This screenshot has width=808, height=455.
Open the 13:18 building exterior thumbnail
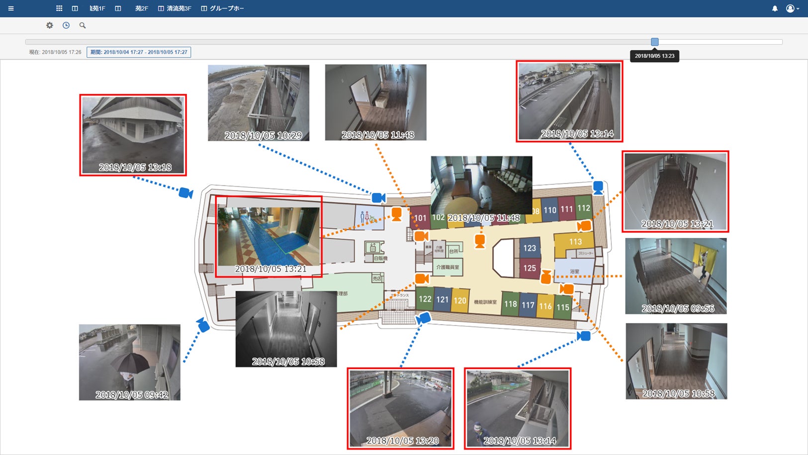pos(133,135)
